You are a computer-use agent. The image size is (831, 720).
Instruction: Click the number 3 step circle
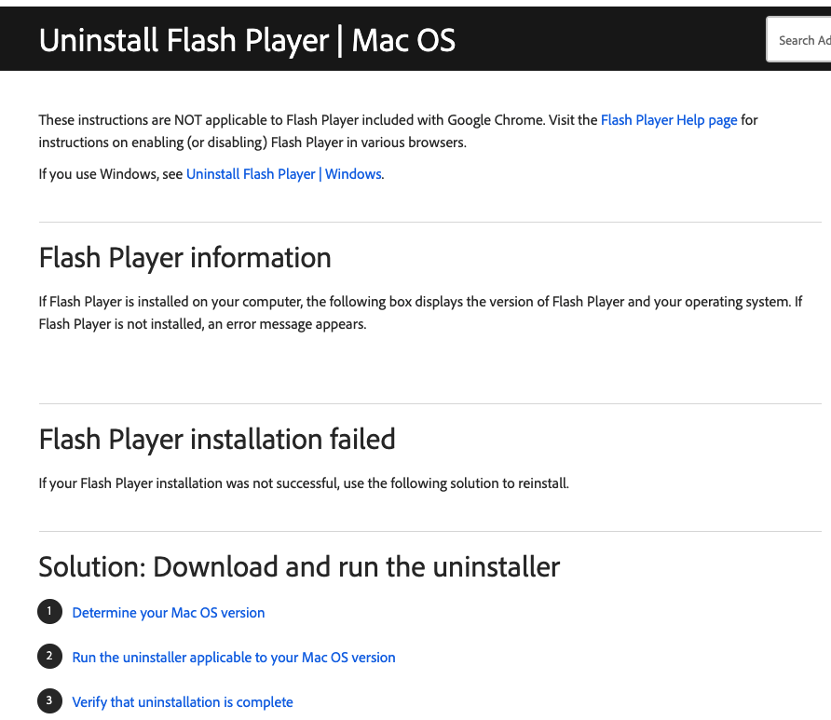[49, 701]
